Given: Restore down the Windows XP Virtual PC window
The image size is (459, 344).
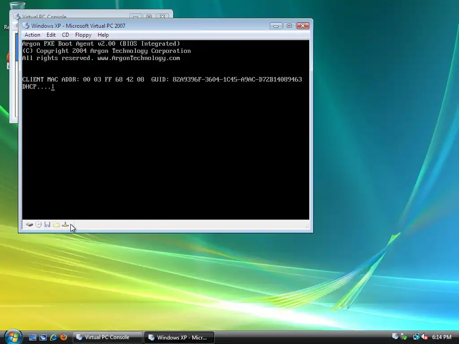Looking at the screenshot, I should point(289,26).
